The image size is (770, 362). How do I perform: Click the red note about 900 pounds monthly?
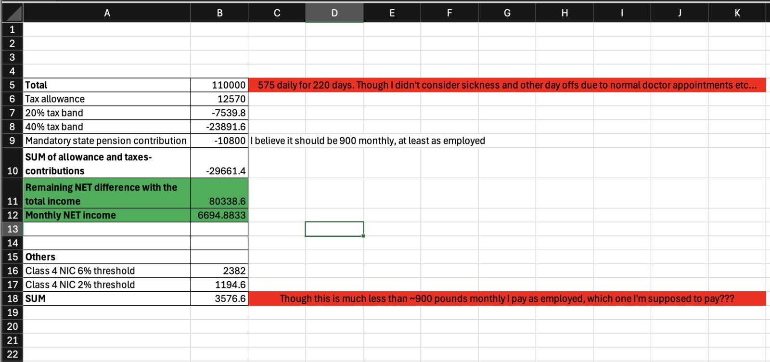pos(507,298)
